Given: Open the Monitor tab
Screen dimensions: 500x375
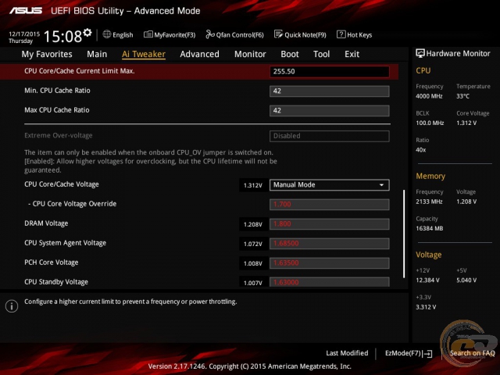Looking at the screenshot, I should [x=250, y=54].
